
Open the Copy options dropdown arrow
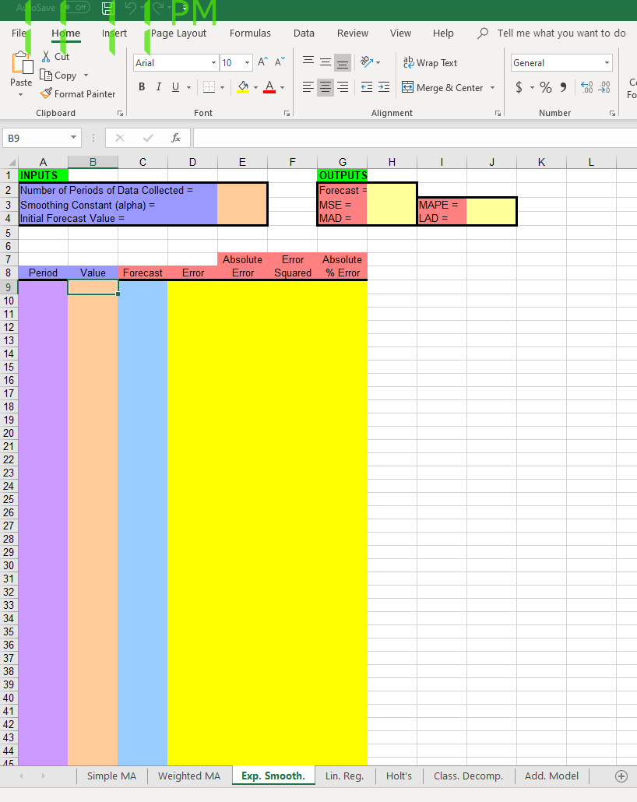86,76
